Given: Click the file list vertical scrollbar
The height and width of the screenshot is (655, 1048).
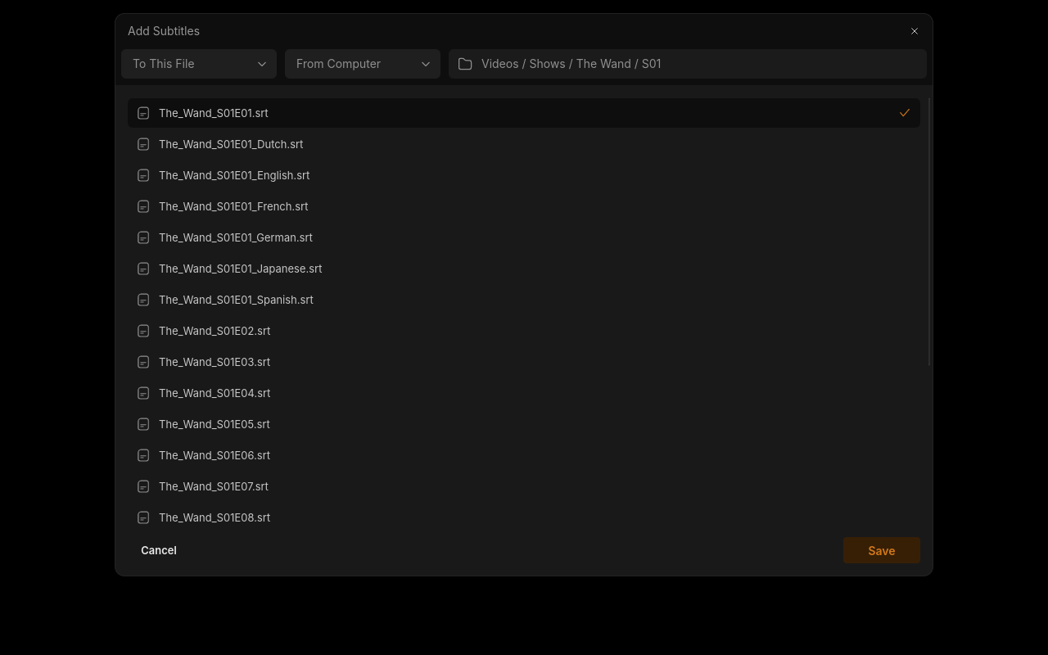Looking at the screenshot, I should pos(930,233).
